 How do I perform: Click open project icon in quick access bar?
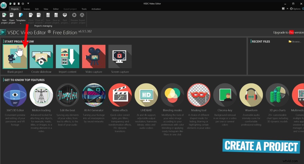[15, 3]
